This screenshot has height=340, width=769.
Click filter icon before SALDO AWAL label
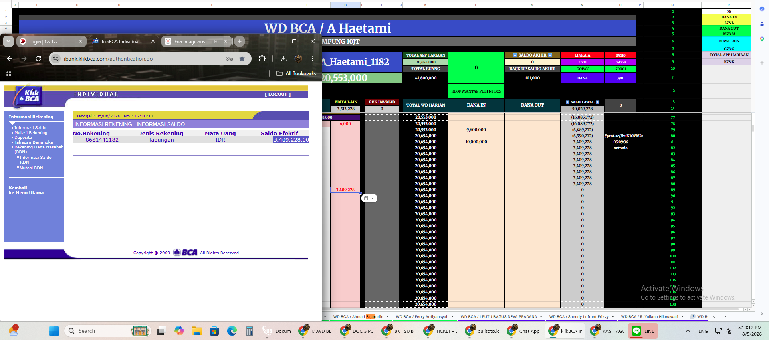pyautogui.click(x=567, y=102)
